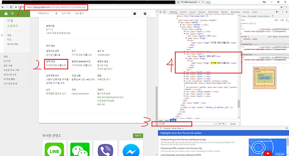Open the Messenger app thumbnail

point(131,149)
